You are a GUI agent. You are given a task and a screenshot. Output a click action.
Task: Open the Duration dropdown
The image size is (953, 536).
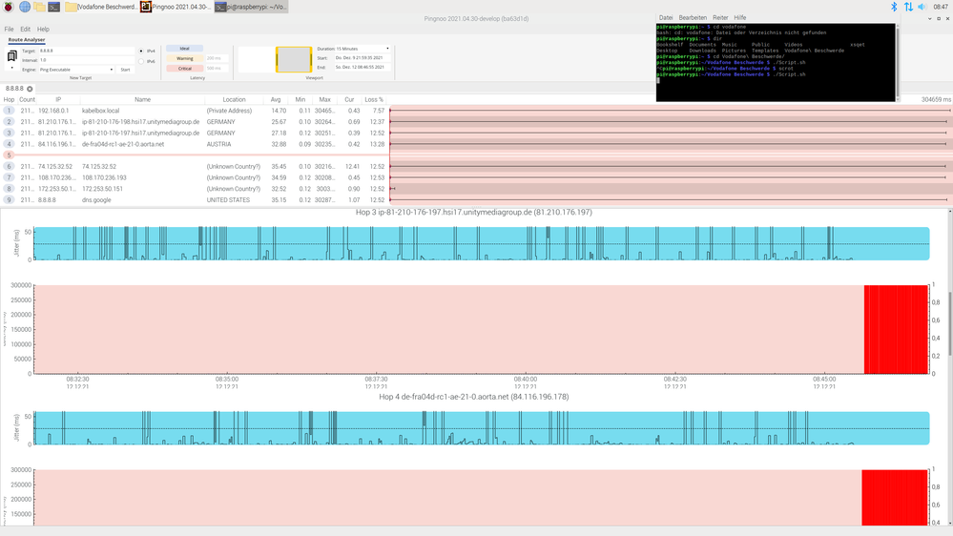coord(364,48)
